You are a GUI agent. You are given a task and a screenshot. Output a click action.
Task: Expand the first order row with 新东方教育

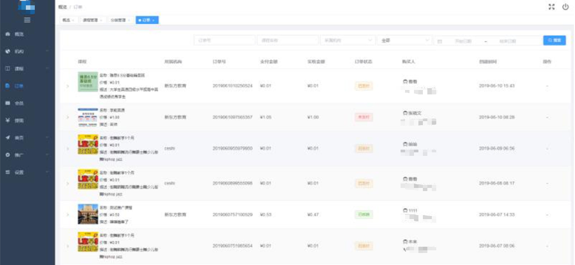pyautogui.click(x=68, y=86)
